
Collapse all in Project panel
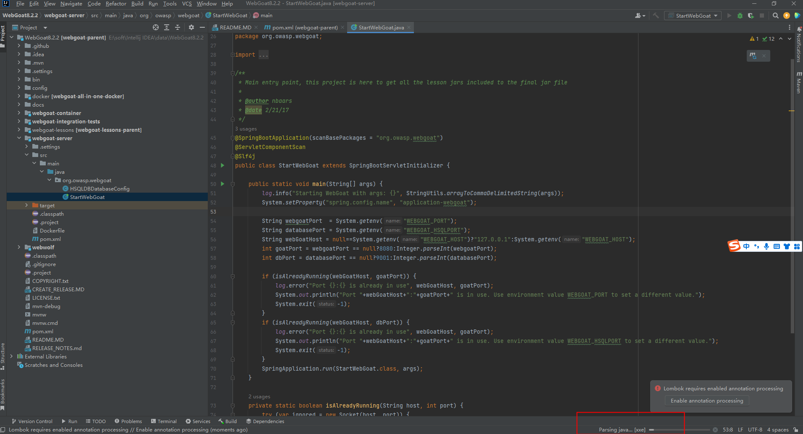point(178,27)
